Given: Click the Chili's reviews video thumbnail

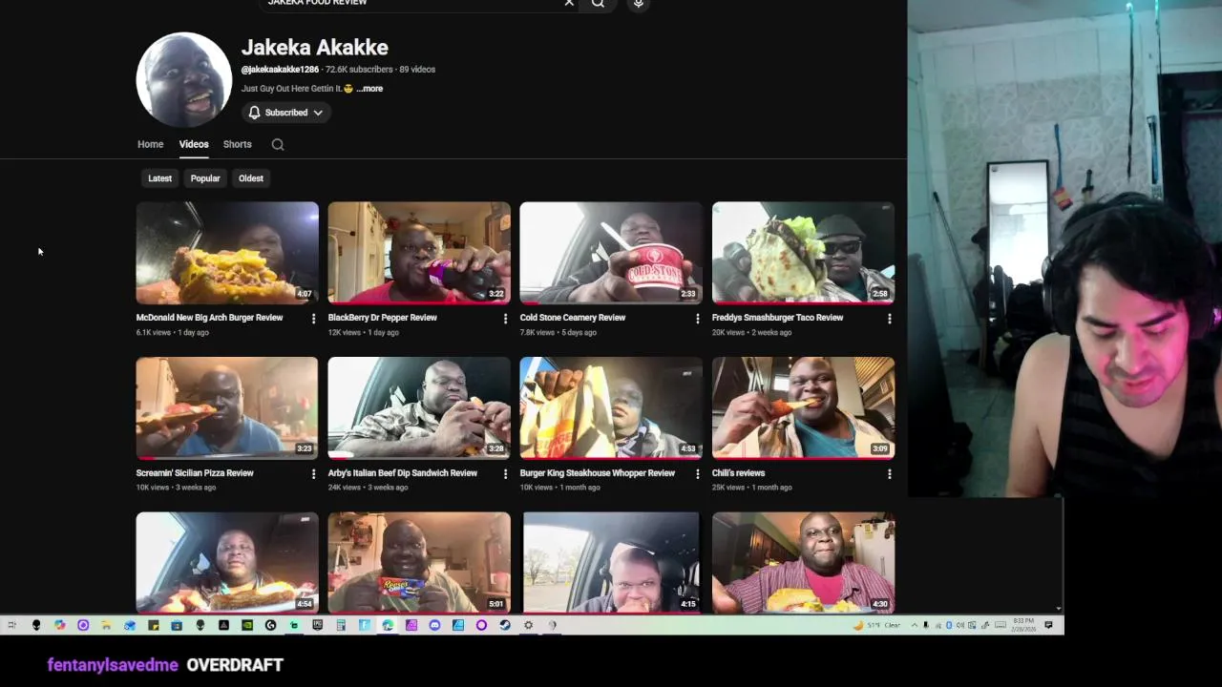Looking at the screenshot, I should click(803, 408).
